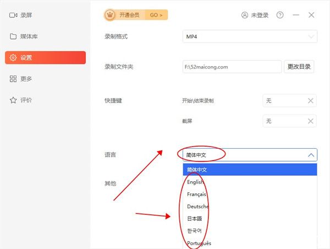Click the recording folder path field

232,67
